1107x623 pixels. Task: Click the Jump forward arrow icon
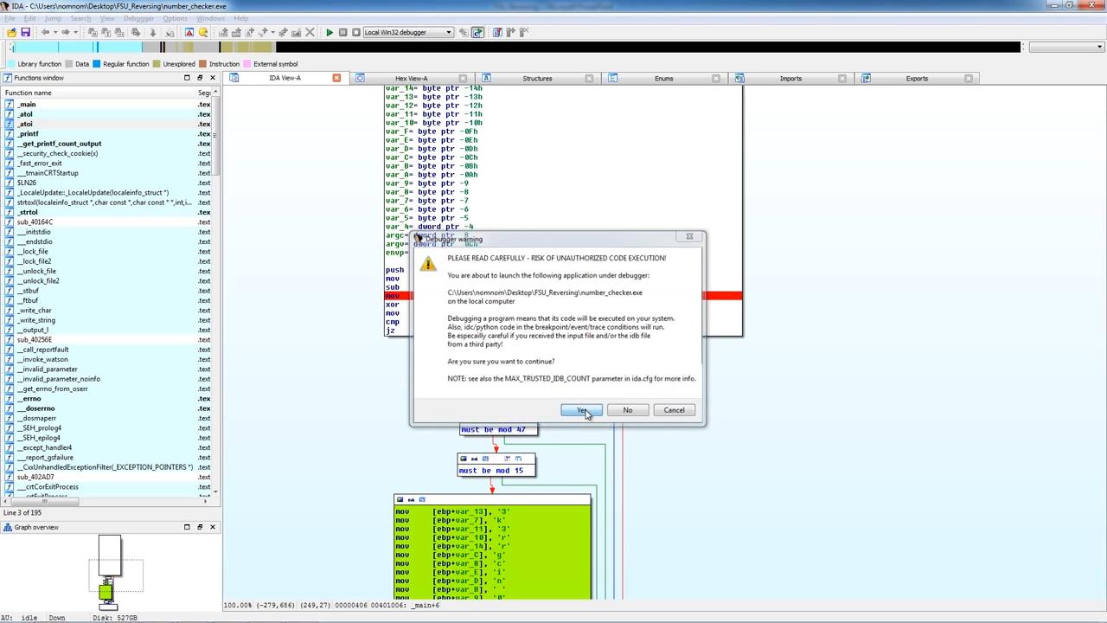[65, 32]
